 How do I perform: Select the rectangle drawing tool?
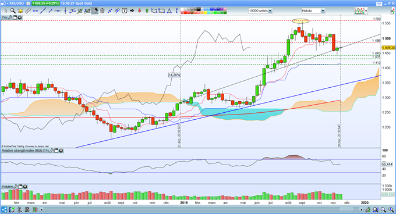click(162, 11)
